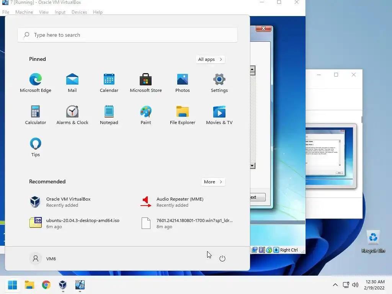Screen dimensions: 392x294
Task: Launch the Mail app
Action: coord(72,83)
